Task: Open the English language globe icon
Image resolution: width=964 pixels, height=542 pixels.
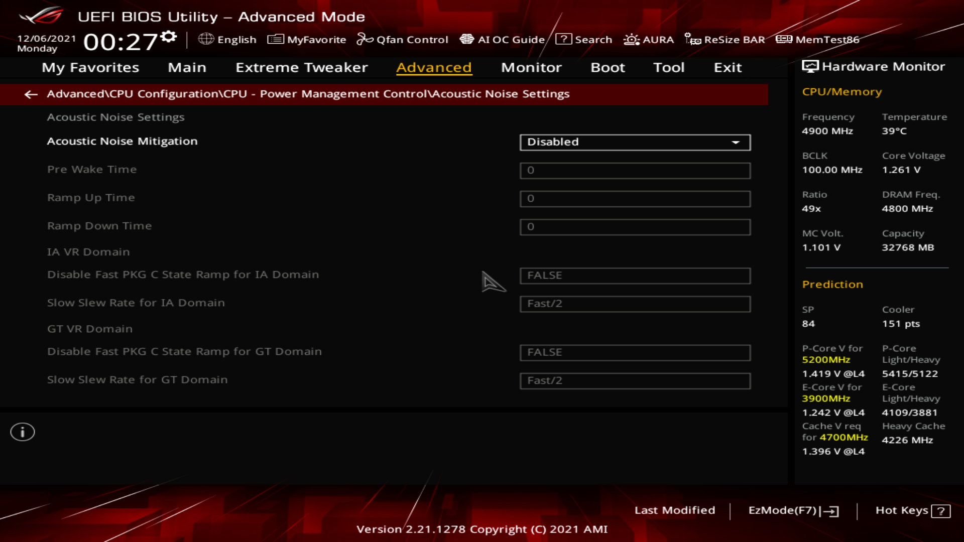Action: 206,39
